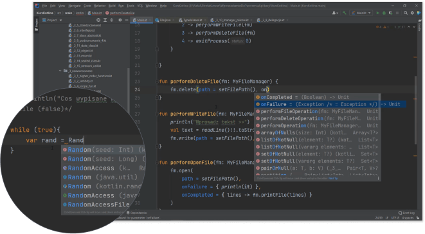Viewport: 425px width, 234px height.
Task: Fold performOpenFile function via gutter marker
Action: tap(157, 163)
